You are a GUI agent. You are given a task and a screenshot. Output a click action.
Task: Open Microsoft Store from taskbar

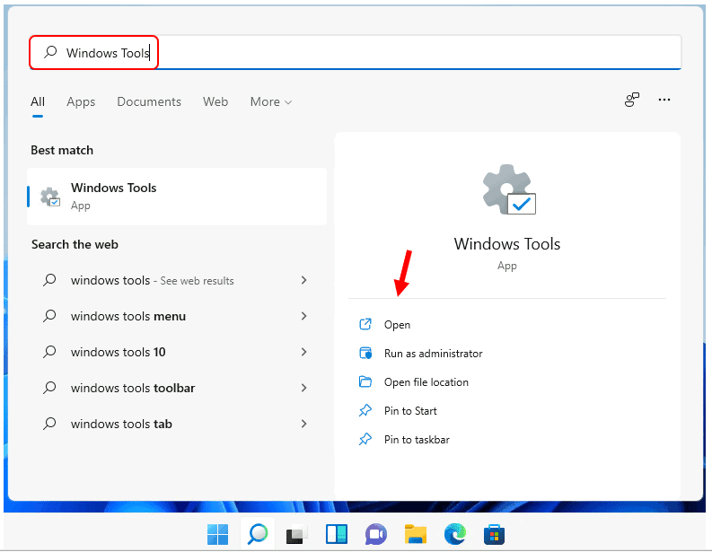(494, 534)
